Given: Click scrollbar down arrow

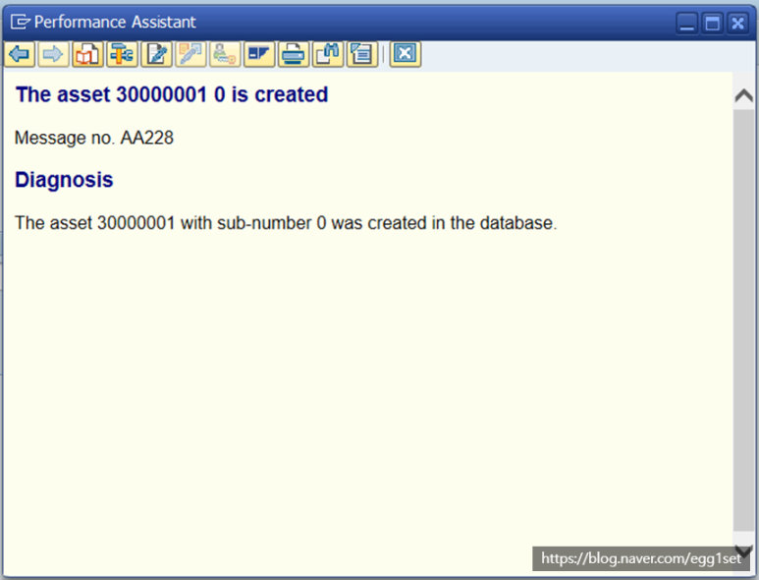Looking at the screenshot, I should (744, 551).
